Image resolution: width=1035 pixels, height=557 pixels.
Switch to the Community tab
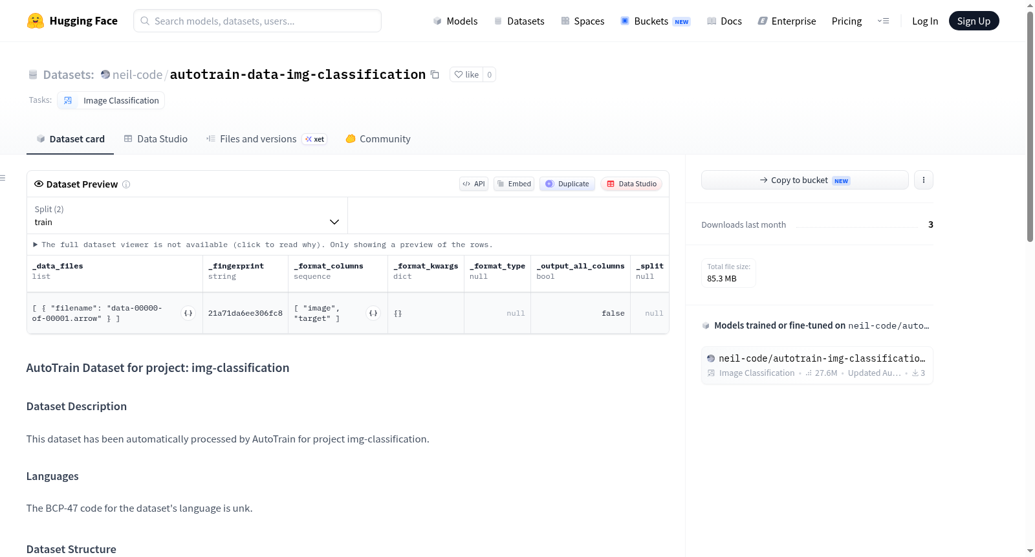pos(378,139)
